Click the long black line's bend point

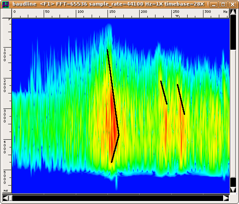[119, 135]
